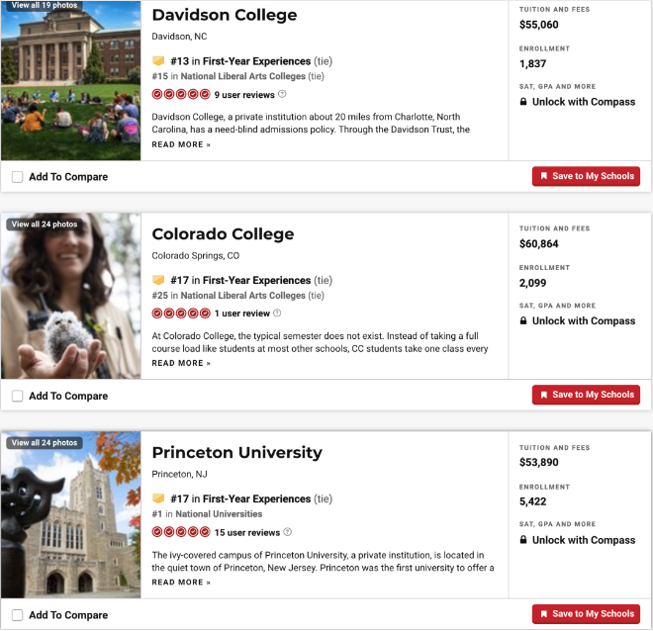This screenshot has width=653, height=631.
Task: Show full Princeton description with Read More
Action: pos(181,583)
